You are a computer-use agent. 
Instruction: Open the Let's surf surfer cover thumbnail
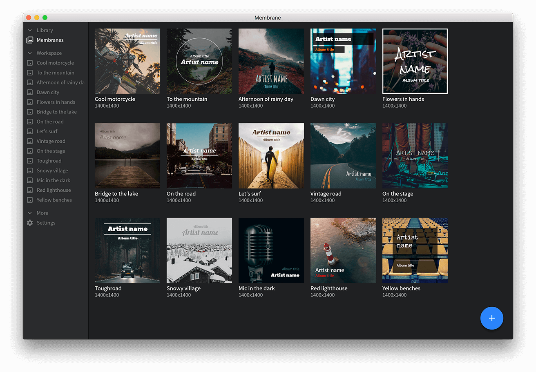271,156
